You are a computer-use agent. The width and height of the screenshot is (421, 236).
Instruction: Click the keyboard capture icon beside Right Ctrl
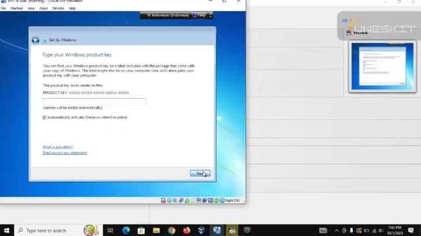(222, 201)
